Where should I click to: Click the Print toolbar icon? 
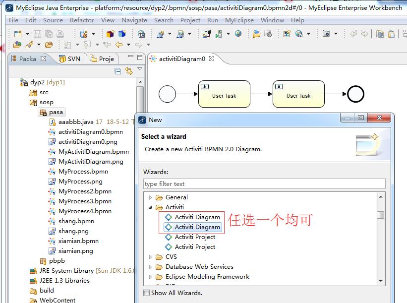pos(60,34)
